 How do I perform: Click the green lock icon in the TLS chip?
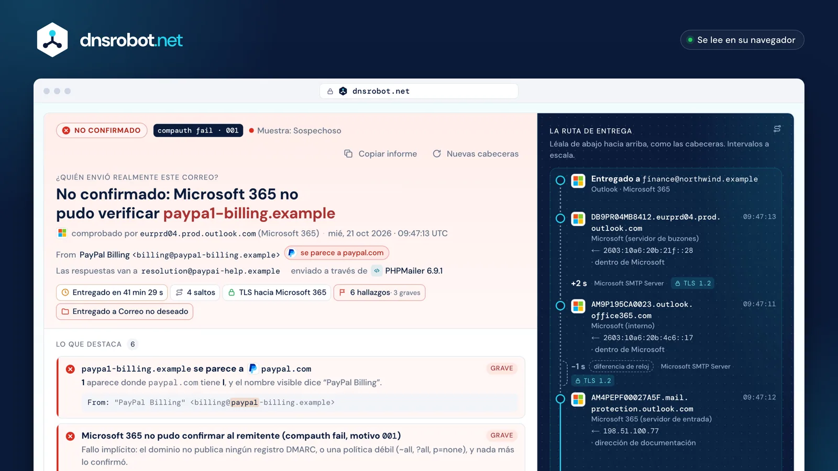[231, 293]
